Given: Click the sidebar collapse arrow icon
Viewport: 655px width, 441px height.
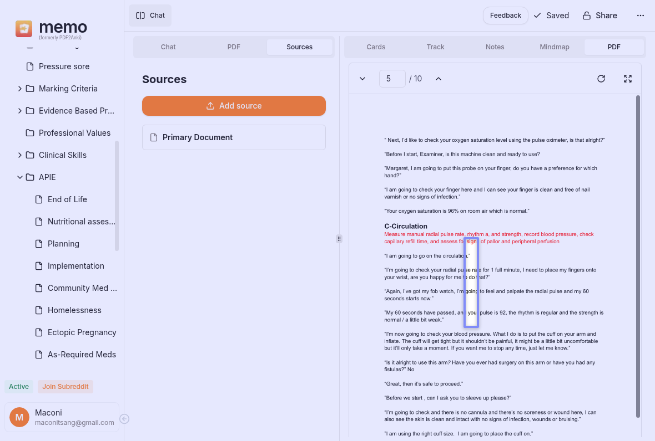Looking at the screenshot, I should pos(124,419).
